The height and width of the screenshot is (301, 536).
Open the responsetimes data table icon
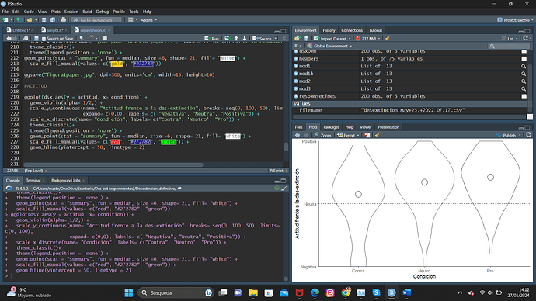524,96
